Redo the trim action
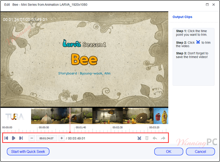The height and width of the screenshot is (162, 220). (163, 138)
